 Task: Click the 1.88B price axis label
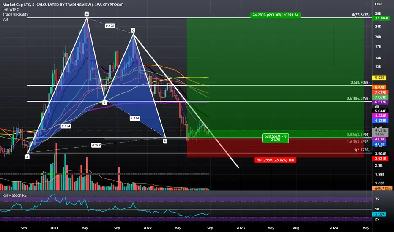point(380,174)
